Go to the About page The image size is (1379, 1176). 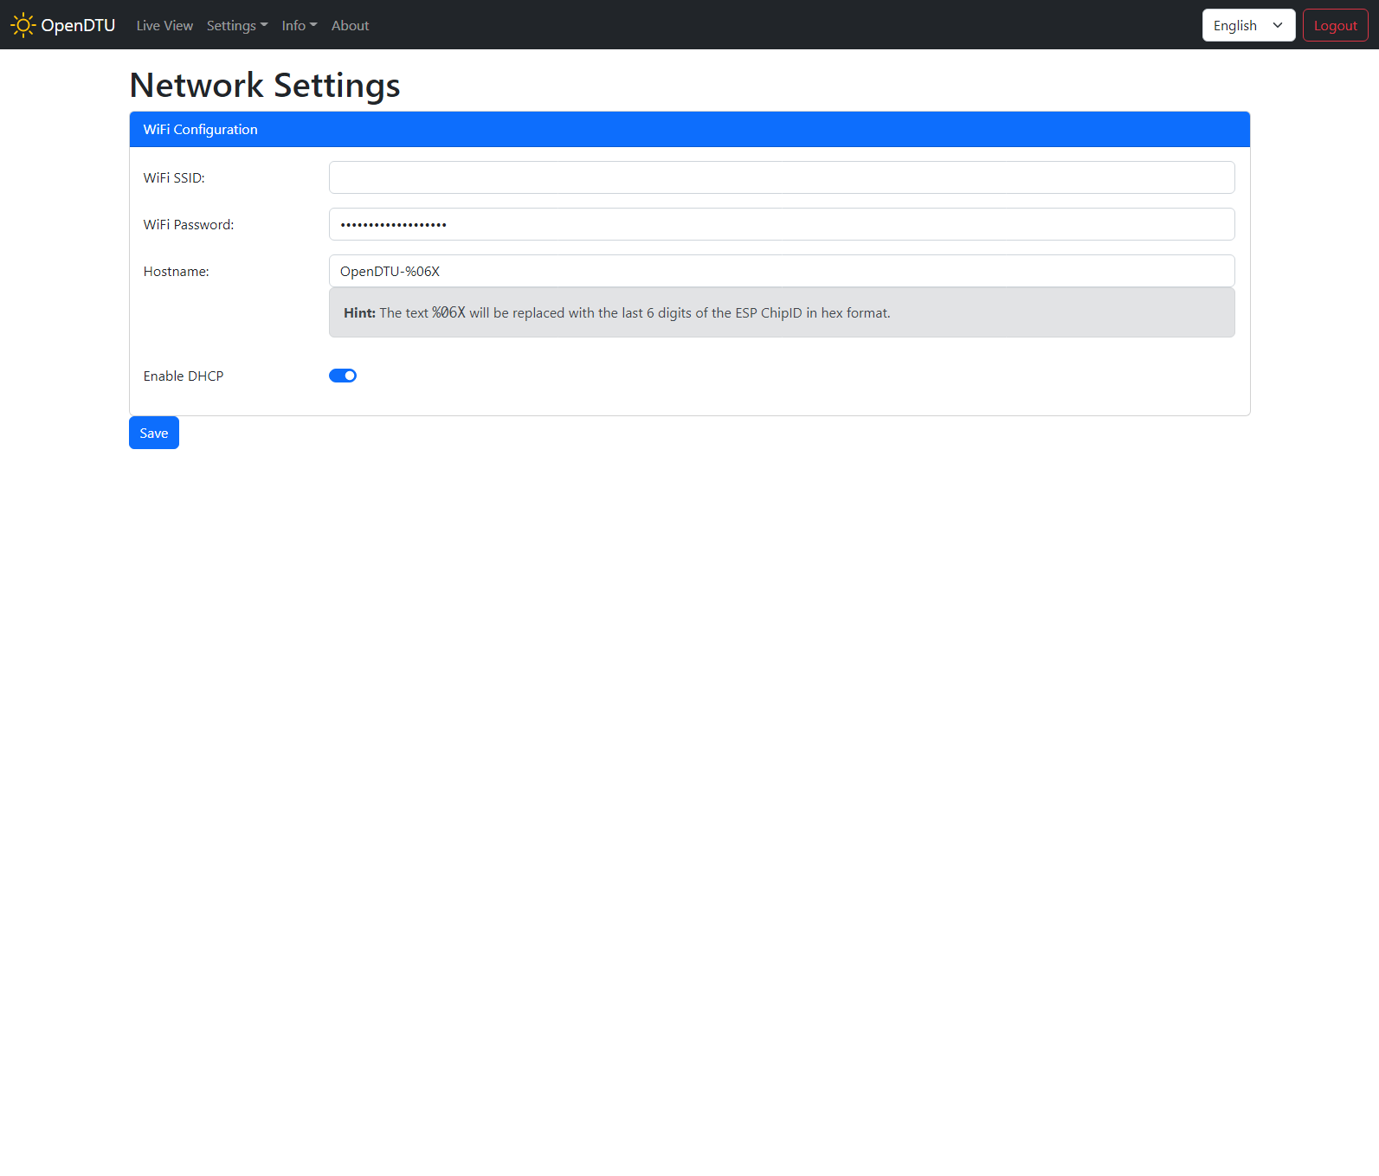tap(350, 26)
